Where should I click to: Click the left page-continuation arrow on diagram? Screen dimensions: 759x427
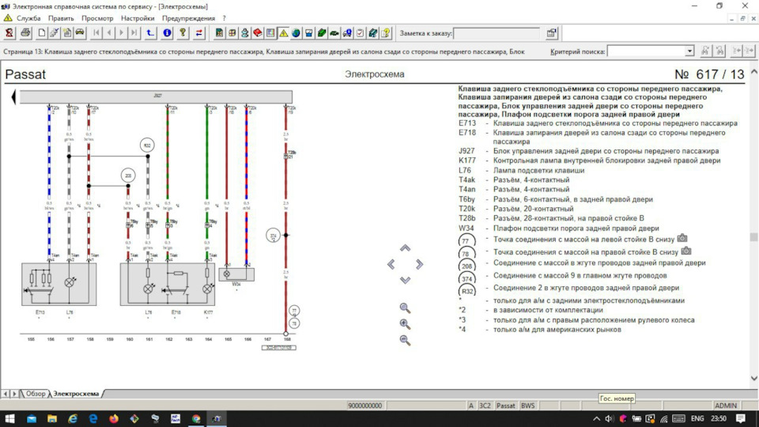[x=13, y=97]
